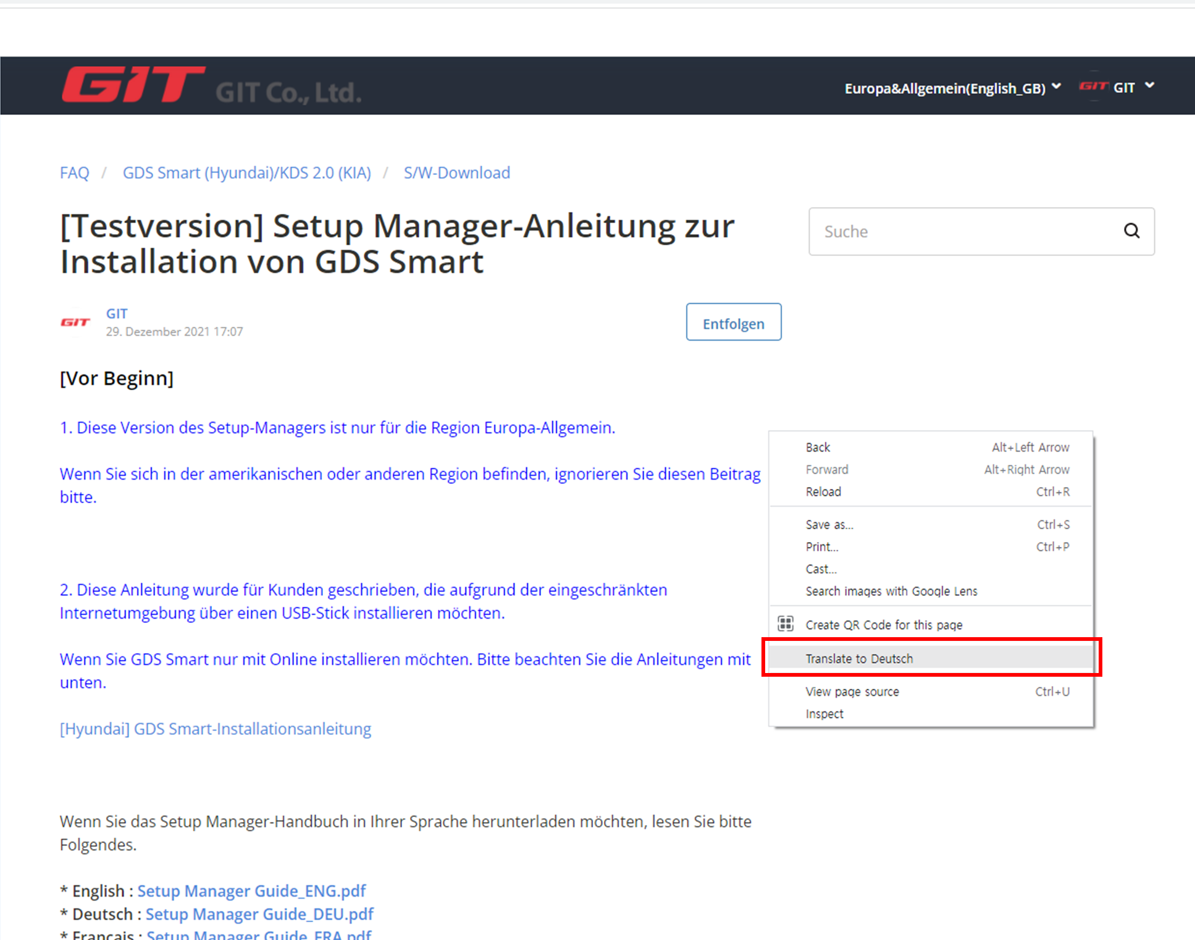The width and height of the screenshot is (1195, 940).
Task: Click the GIT Co., Ltd. header text
Action: coord(288,92)
